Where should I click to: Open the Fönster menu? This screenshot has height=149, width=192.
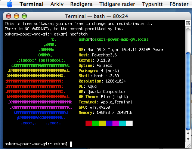[x=179, y=4]
